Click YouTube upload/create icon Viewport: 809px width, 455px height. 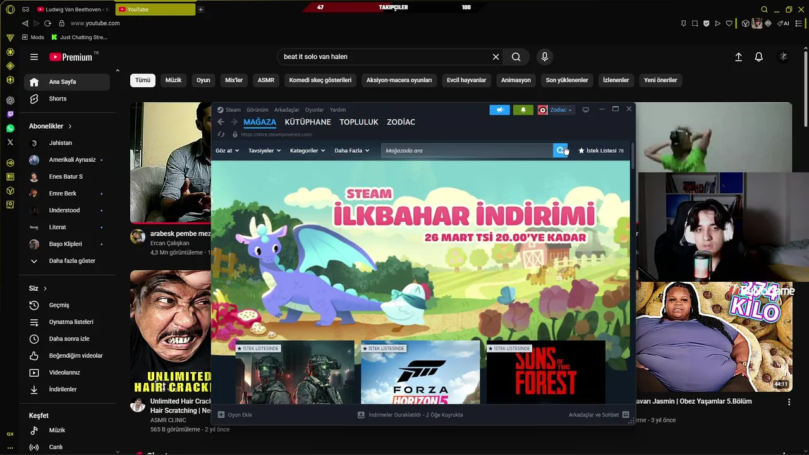tap(738, 57)
